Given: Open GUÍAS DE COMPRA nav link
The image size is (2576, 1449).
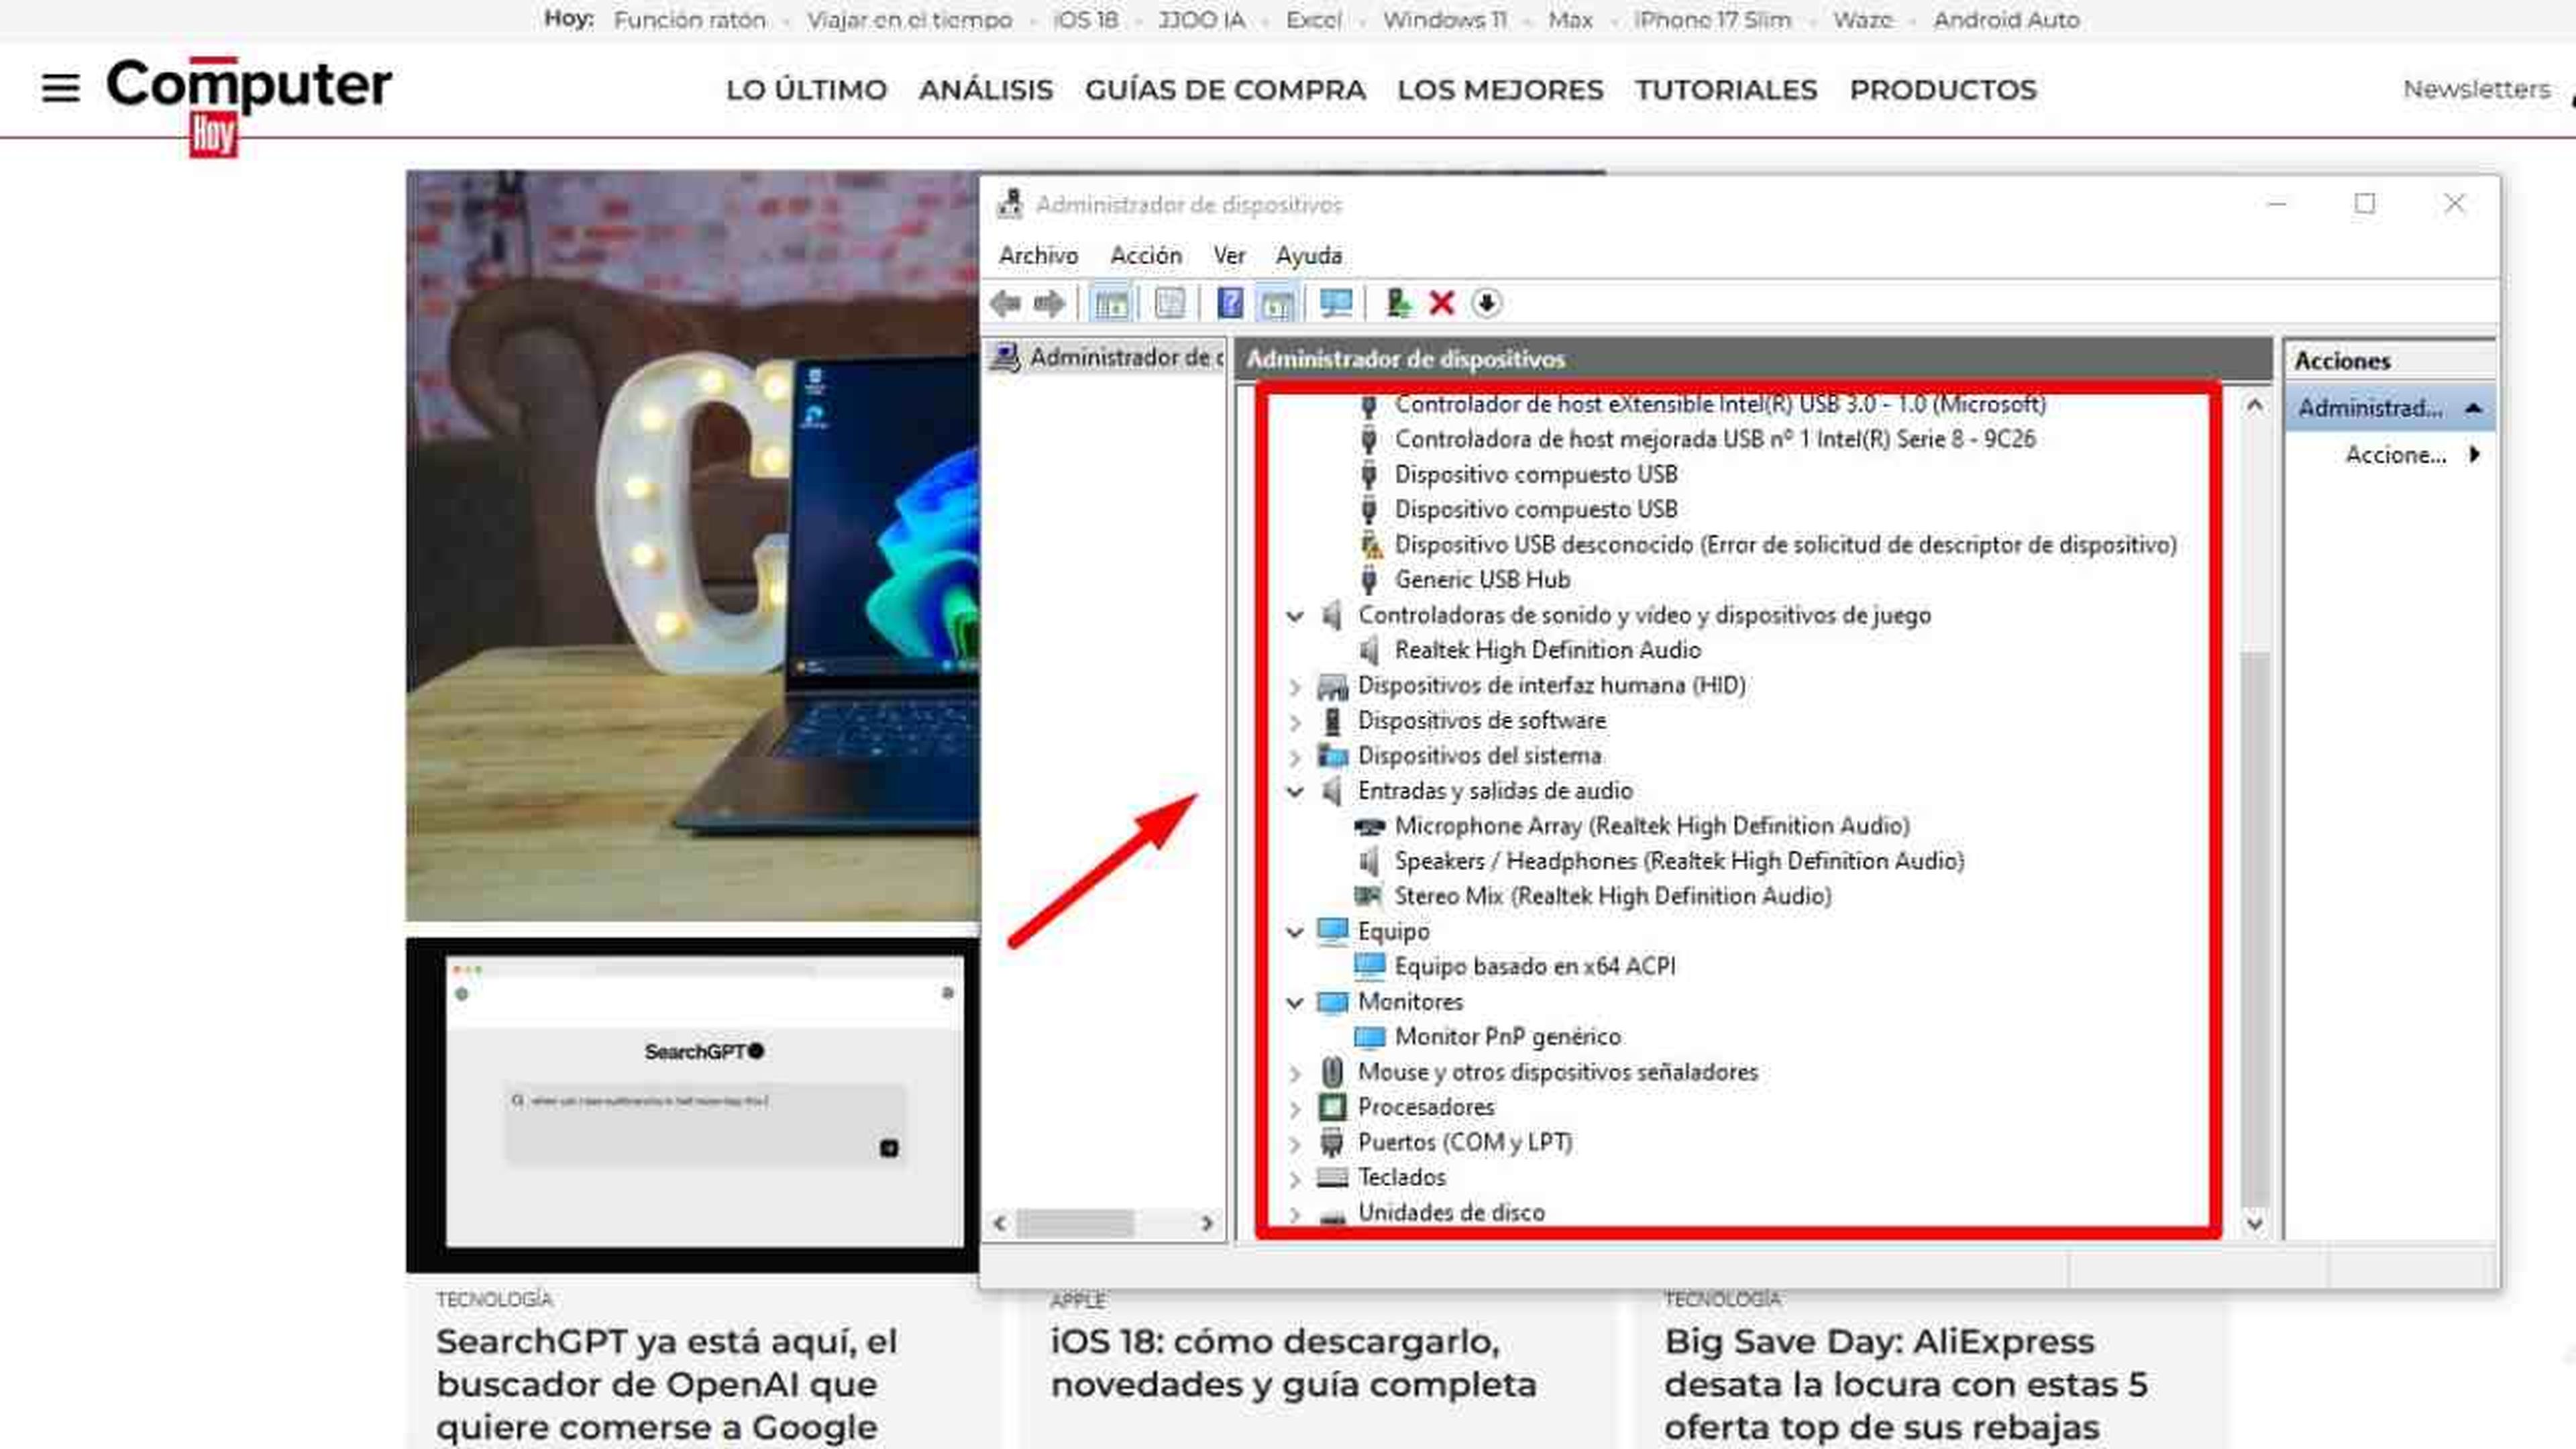Looking at the screenshot, I should click(x=1225, y=90).
